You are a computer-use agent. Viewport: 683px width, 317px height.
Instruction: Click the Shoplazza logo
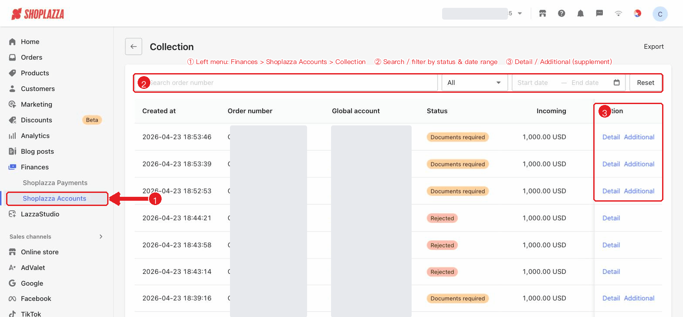pos(37,14)
